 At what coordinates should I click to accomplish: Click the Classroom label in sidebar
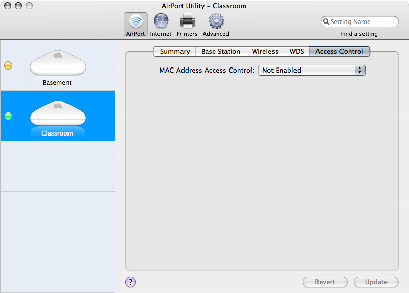[x=57, y=133]
